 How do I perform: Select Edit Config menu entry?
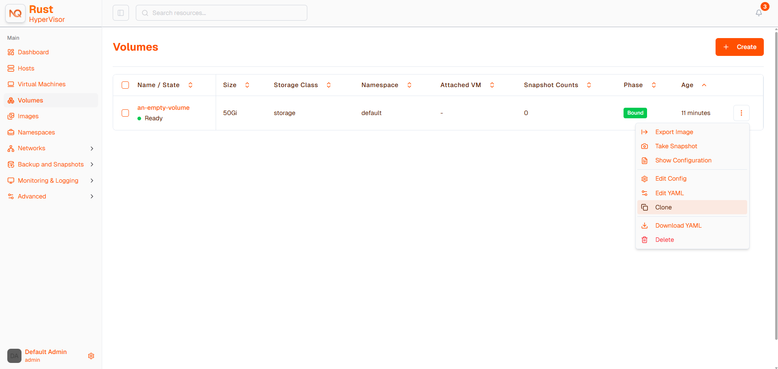[692, 179]
